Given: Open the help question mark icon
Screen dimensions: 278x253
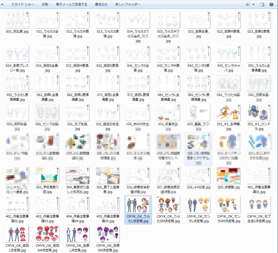Looking at the screenshot, I should point(271,4).
